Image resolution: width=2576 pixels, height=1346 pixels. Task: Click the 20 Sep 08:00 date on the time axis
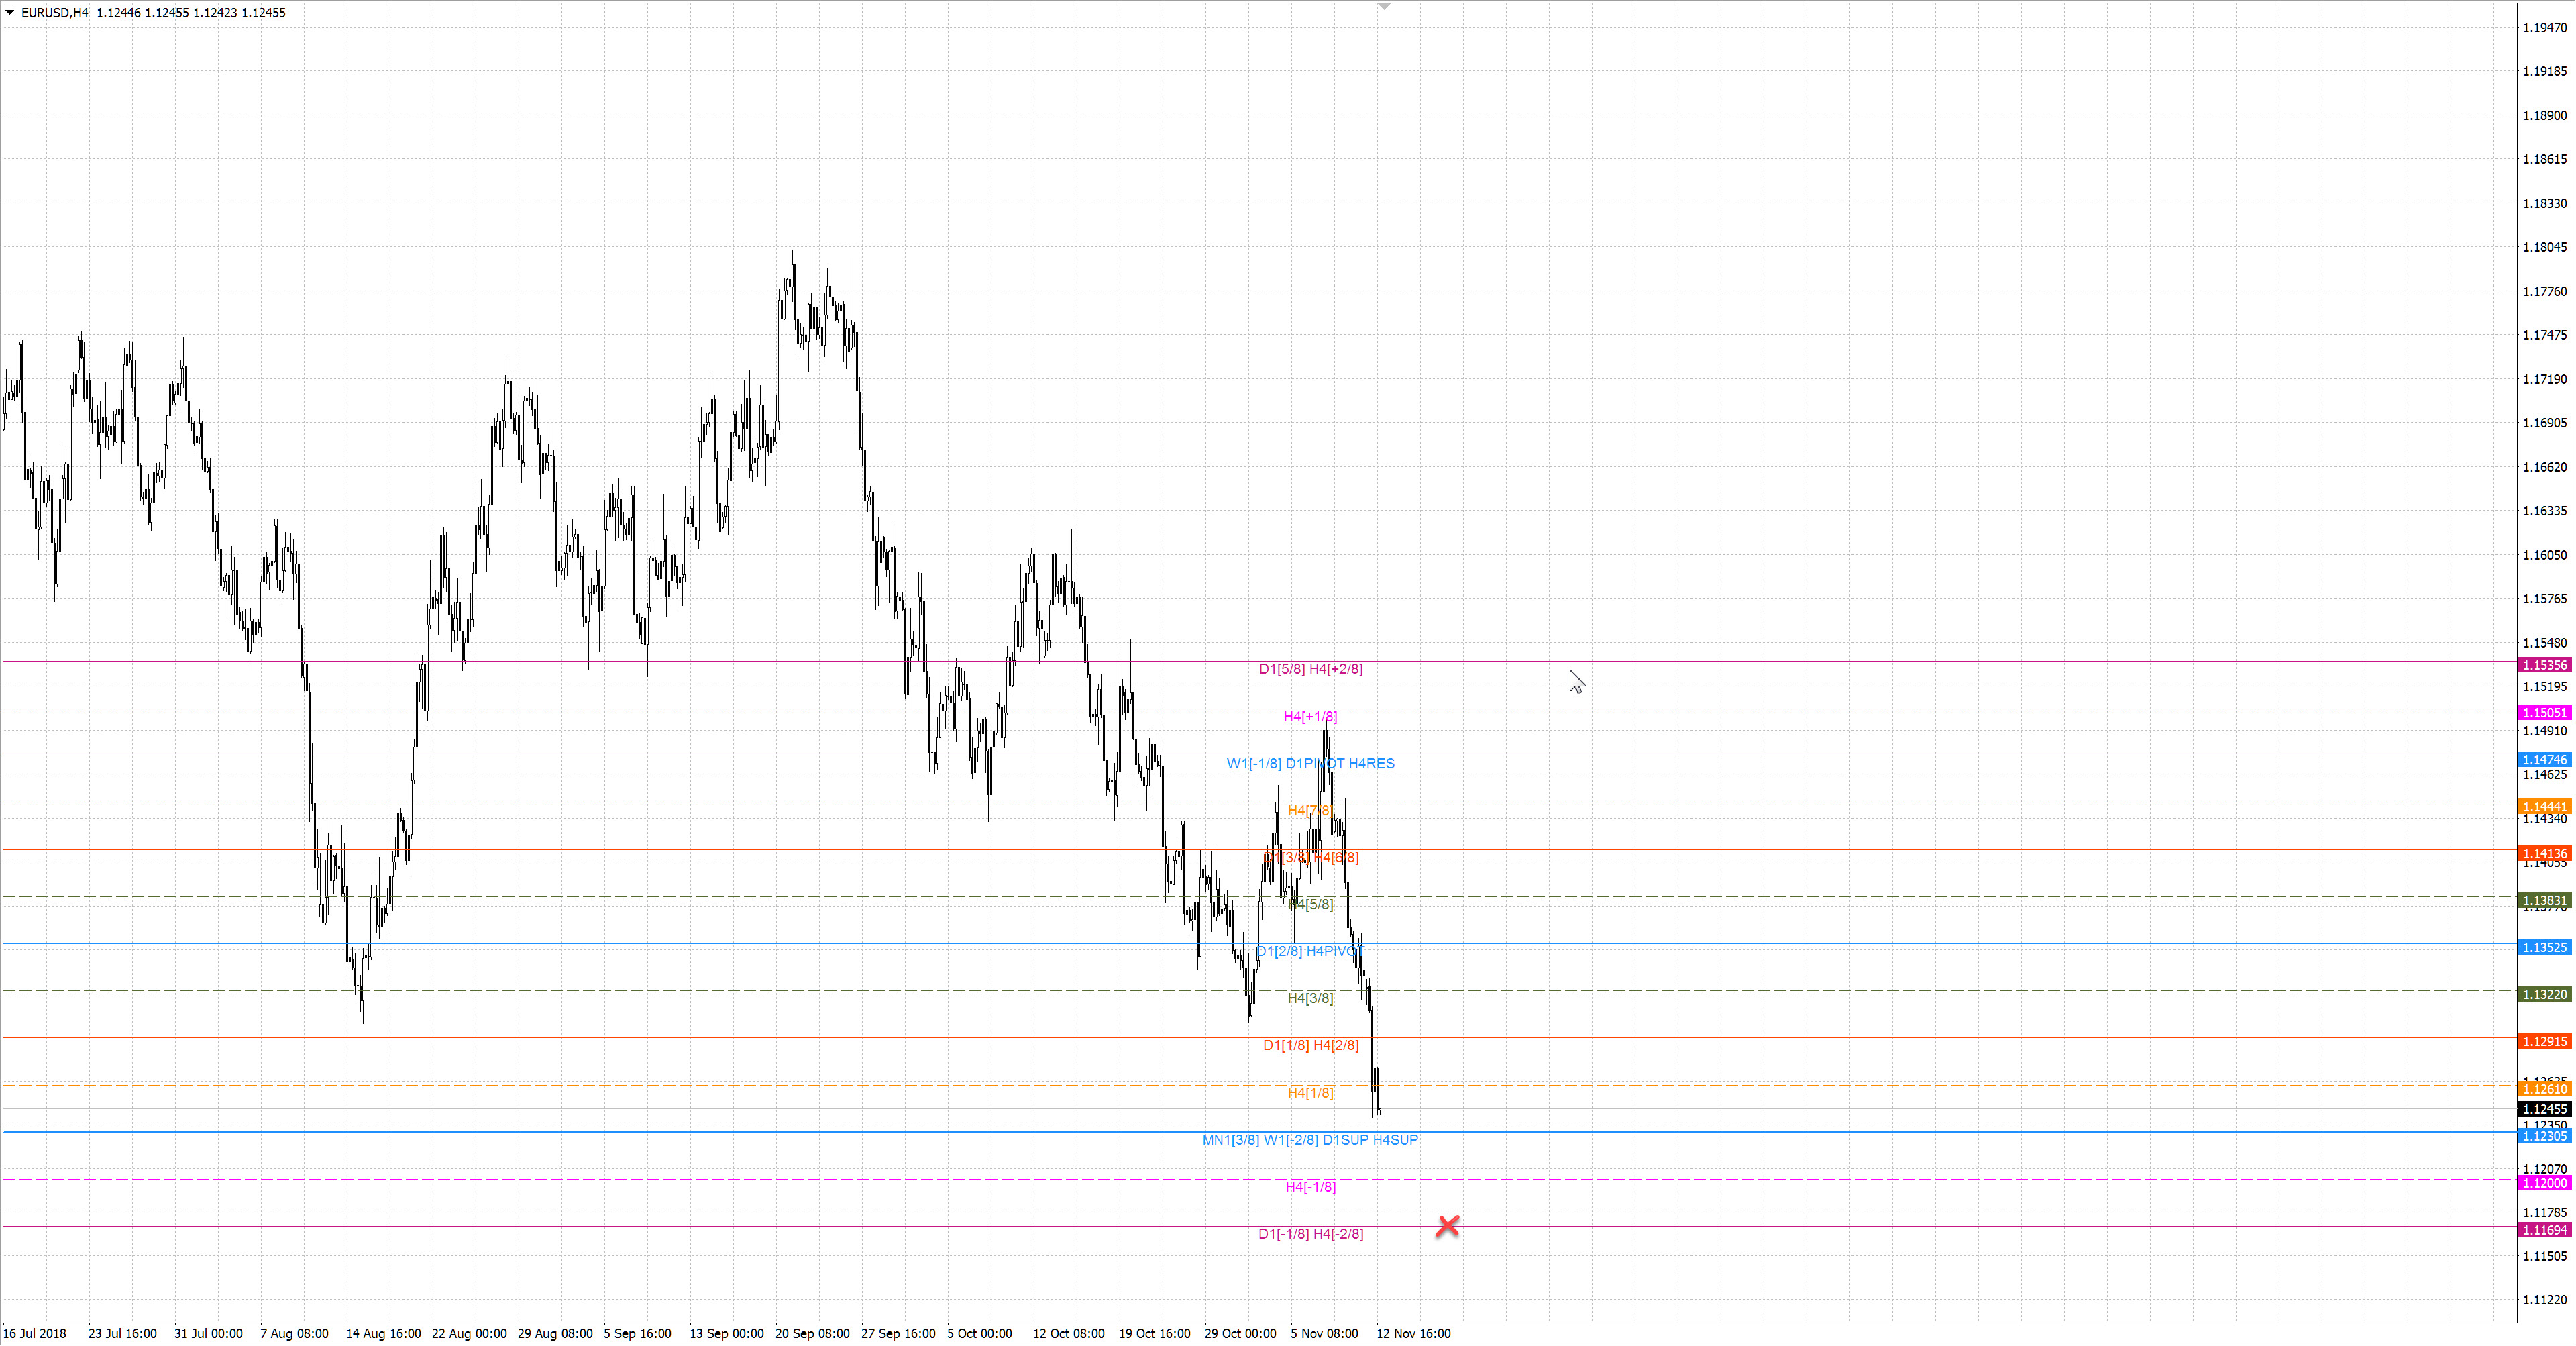(812, 1333)
